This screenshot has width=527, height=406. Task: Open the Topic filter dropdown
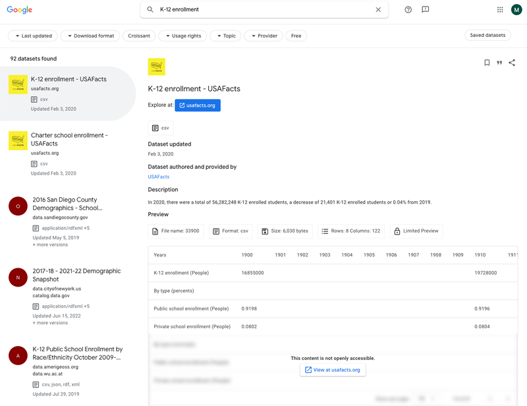click(225, 36)
